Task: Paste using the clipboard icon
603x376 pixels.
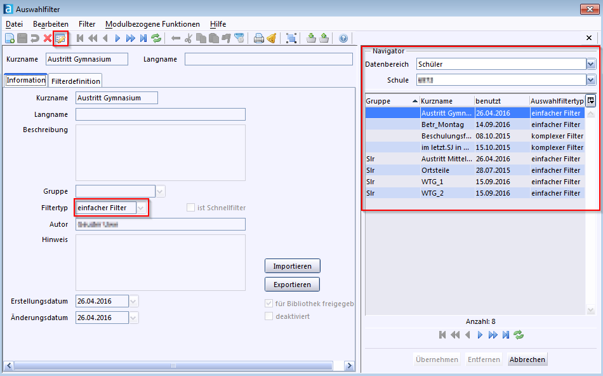Action: point(213,38)
